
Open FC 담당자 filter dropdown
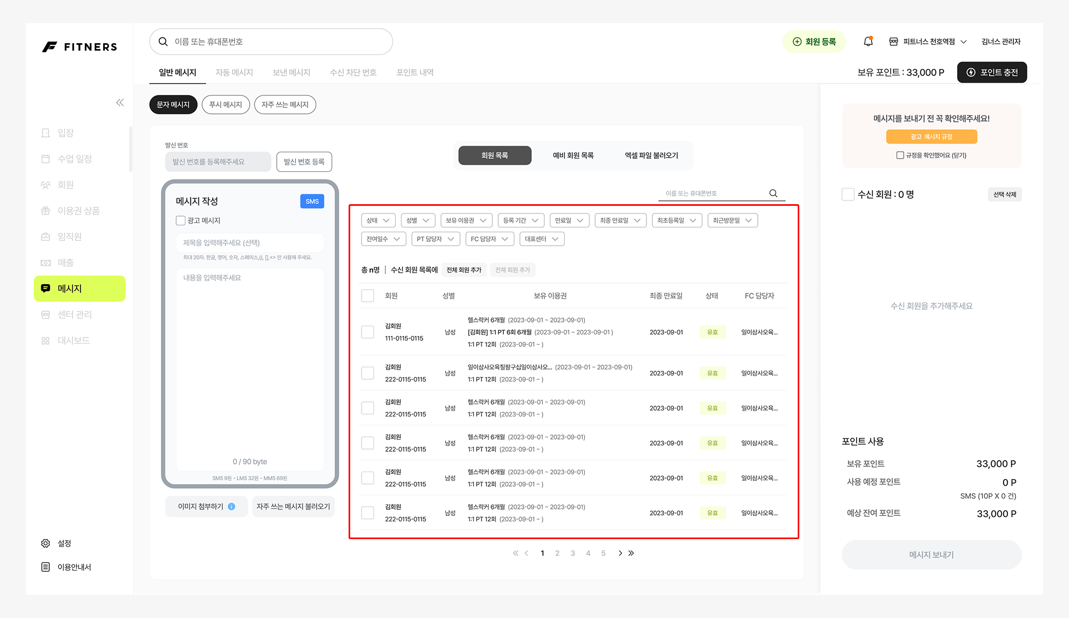point(490,239)
